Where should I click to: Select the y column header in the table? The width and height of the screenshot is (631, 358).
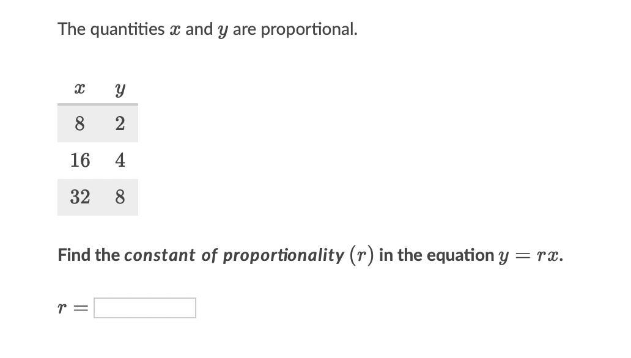[120, 89]
